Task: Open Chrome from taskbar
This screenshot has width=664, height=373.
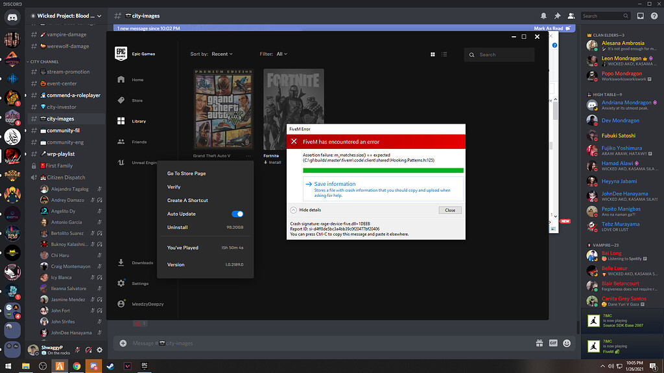Action: tap(77, 366)
